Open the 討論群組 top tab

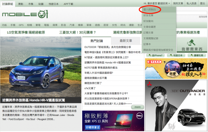click(x=8, y=4)
